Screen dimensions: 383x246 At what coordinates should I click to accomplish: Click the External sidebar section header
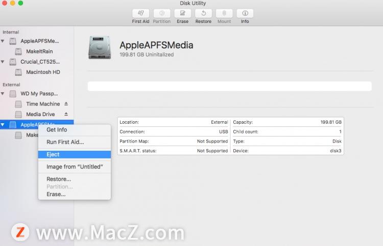[11, 85]
